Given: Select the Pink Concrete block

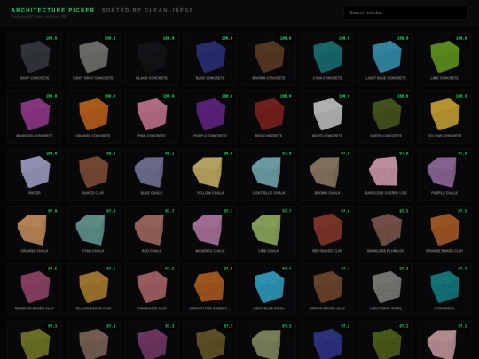Looking at the screenshot, I should (x=152, y=117).
